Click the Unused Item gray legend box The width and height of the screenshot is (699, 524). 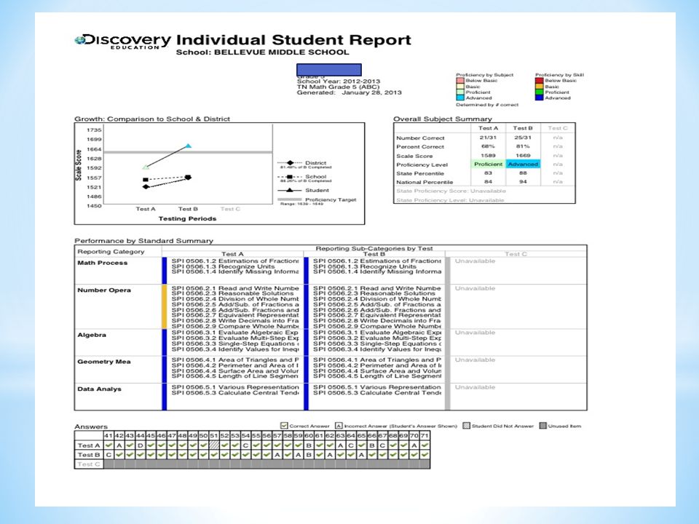pos(543,426)
